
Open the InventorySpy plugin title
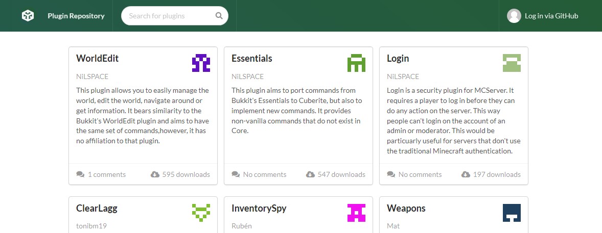coord(259,208)
